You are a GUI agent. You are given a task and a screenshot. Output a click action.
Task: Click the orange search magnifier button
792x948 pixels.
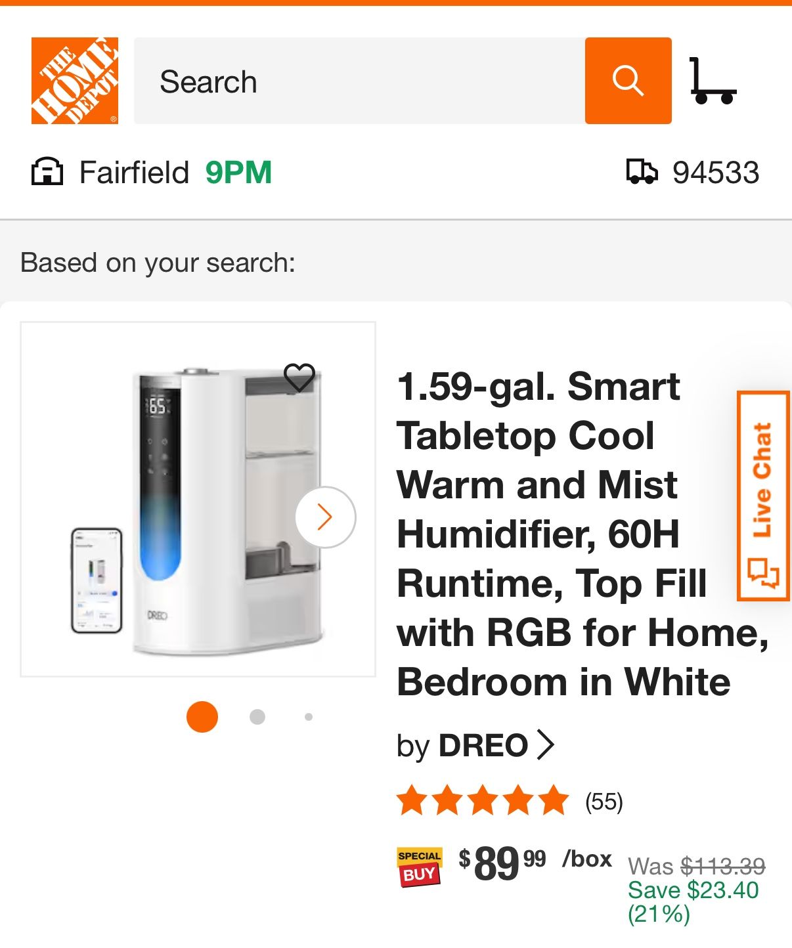[628, 81]
